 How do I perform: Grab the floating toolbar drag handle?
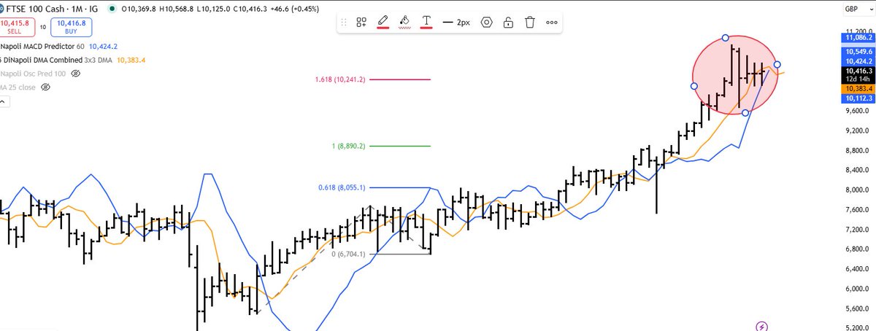[344, 23]
